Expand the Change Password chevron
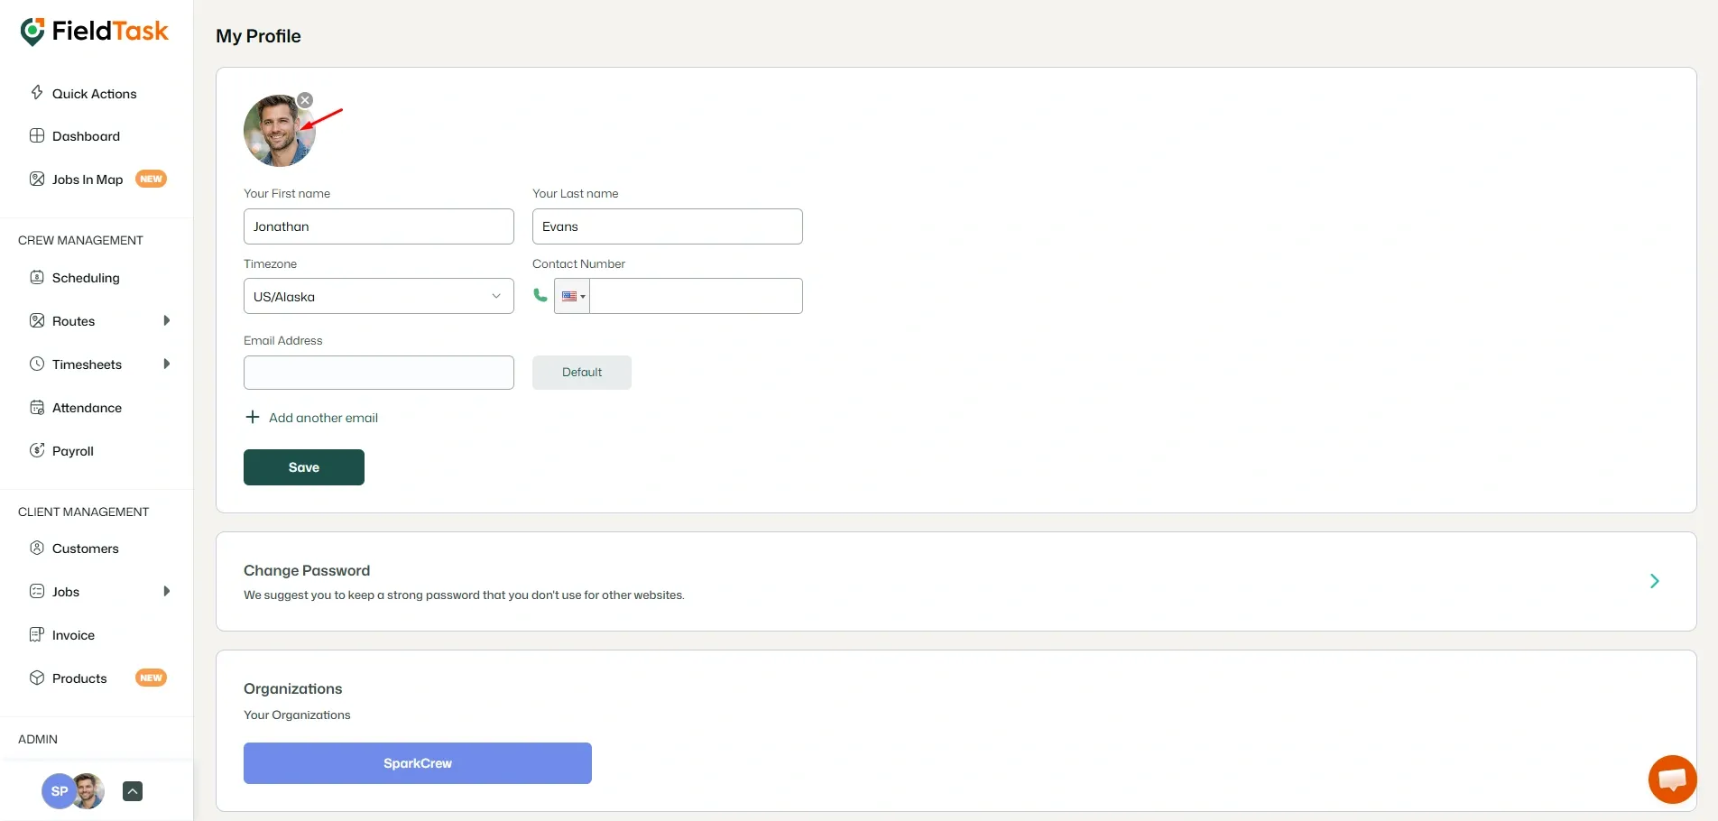The image size is (1718, 821). click(x=1655, y=581)
